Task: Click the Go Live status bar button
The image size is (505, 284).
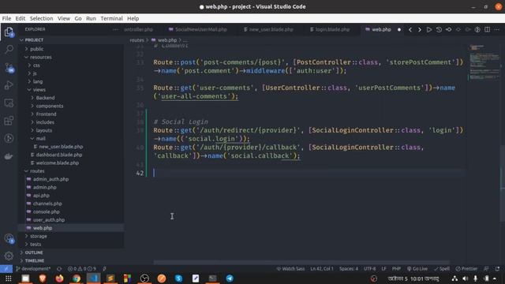Action: (x=417, y=268)
